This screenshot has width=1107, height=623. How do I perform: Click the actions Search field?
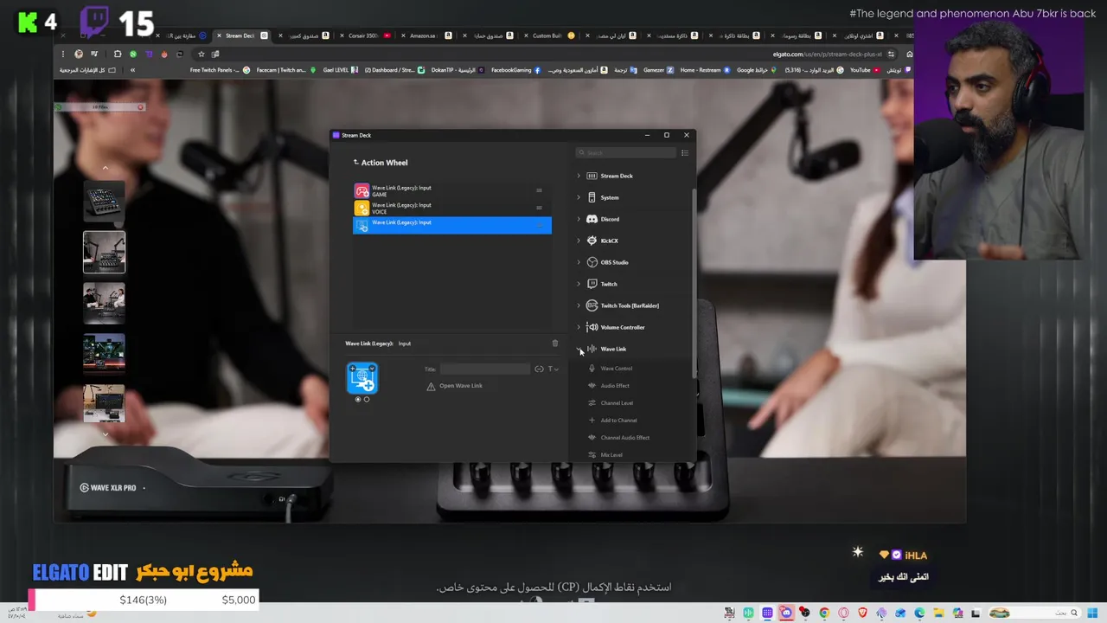tap(626, 153)
